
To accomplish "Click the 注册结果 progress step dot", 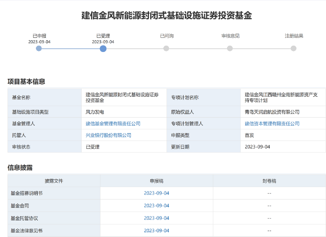I will (293, 48).
